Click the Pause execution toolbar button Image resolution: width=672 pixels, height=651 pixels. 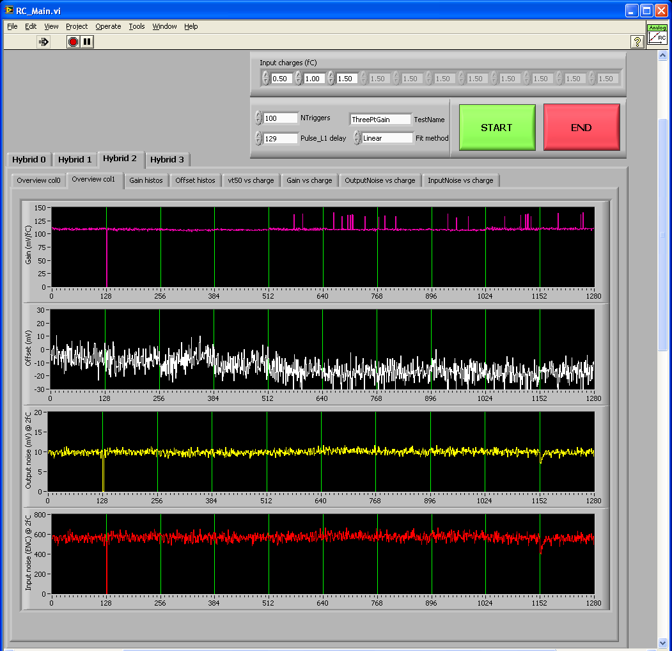coord(87,42)
